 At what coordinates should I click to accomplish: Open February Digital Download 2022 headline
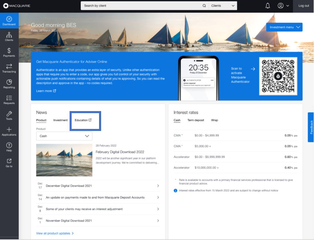click(120, 152)
